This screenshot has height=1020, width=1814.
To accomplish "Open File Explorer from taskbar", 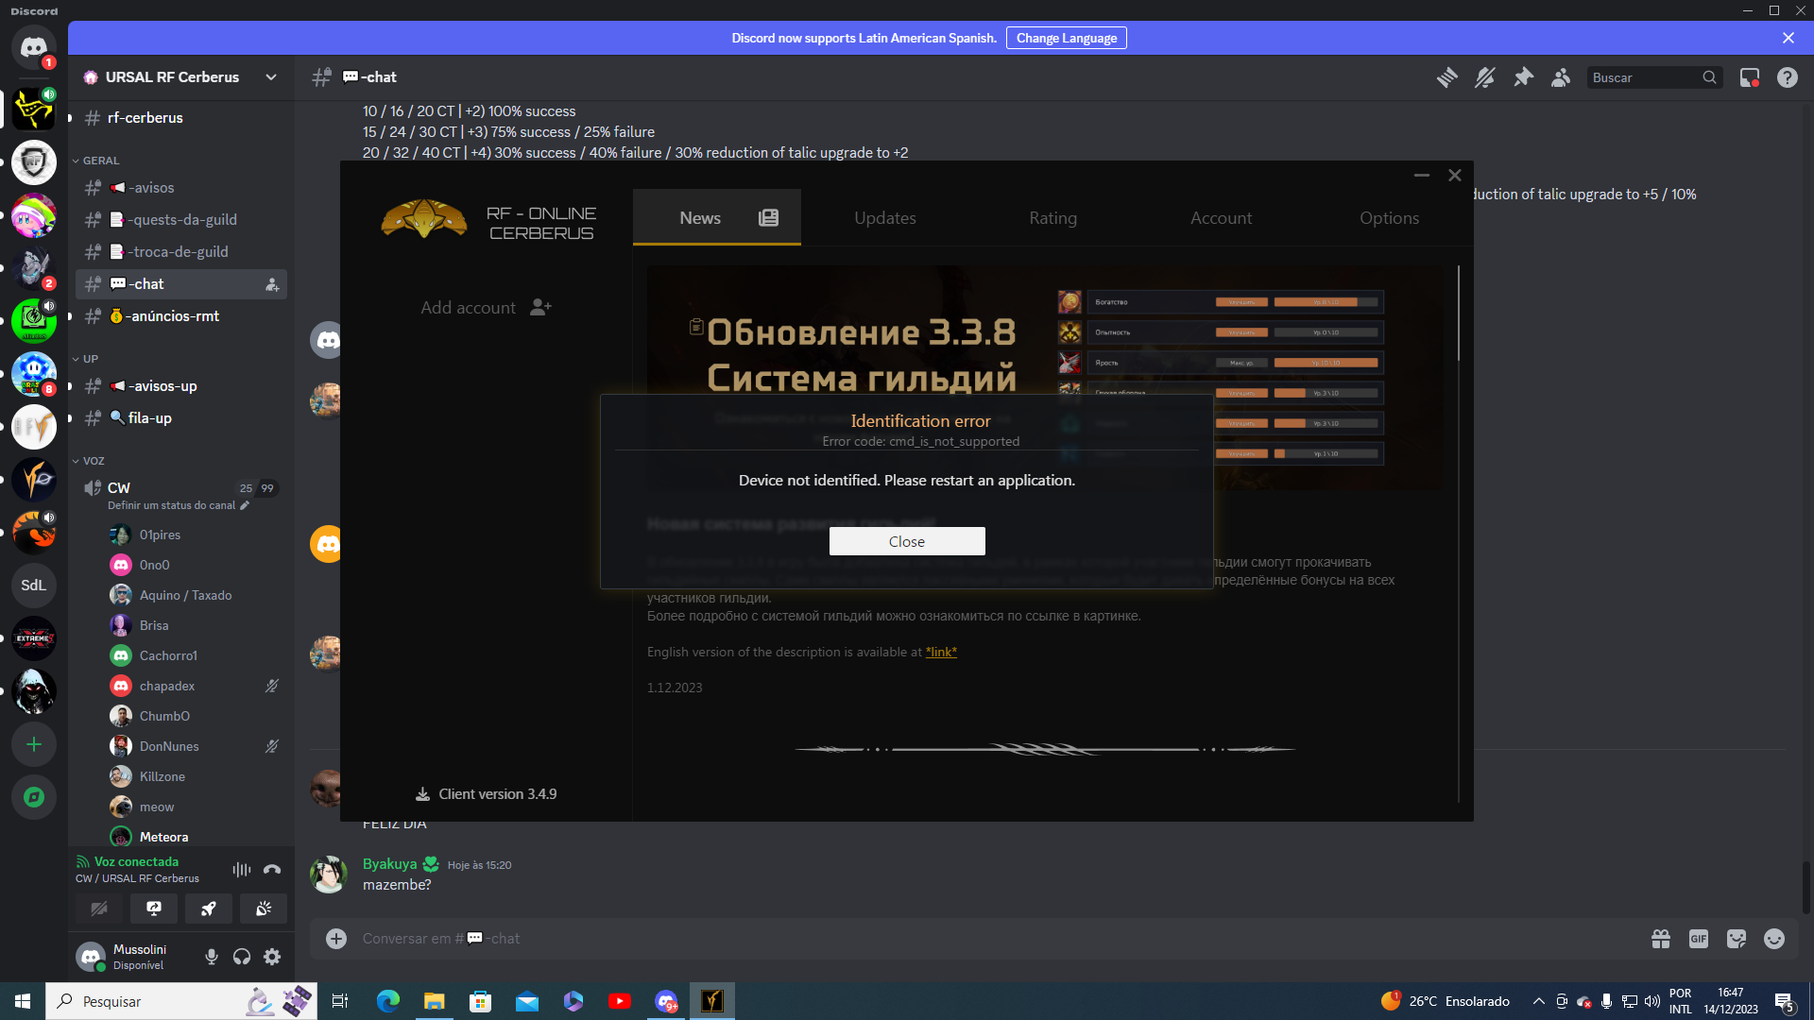I will click(x=434, y=1001).
